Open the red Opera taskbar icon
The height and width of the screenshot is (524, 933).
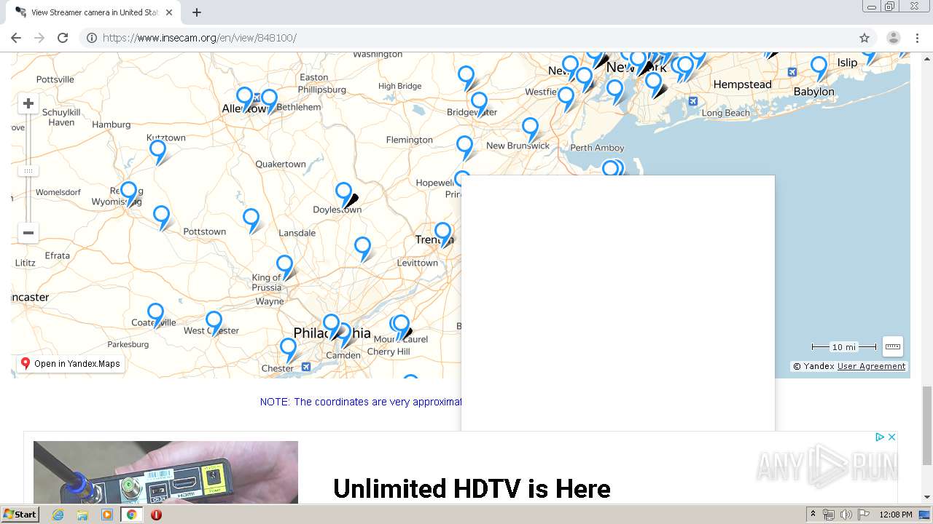[x=156, y=515]
